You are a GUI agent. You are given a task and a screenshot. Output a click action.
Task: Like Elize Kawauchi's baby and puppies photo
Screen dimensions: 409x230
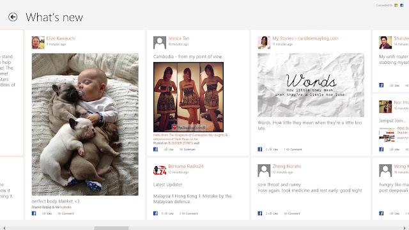[47, 213]
